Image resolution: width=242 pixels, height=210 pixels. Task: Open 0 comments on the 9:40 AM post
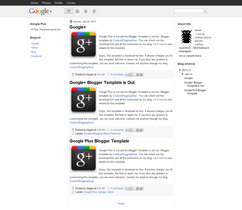click(117, 189)
